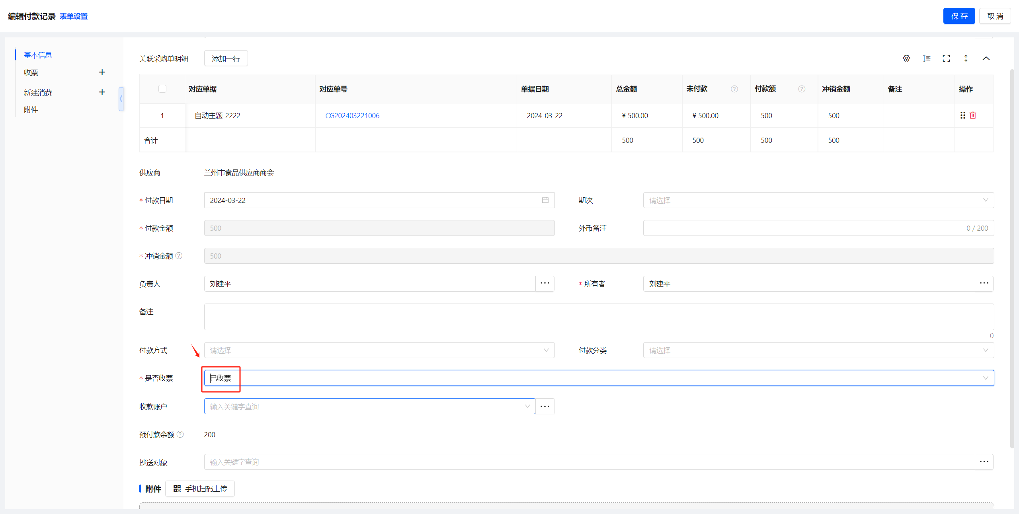This screenshot has height=514, width=1019.
Task: Collapse the left sidebar handle
Action: point(121,99)
